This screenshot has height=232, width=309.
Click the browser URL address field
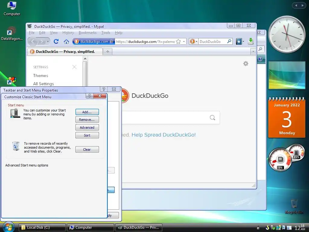point(145,41)
